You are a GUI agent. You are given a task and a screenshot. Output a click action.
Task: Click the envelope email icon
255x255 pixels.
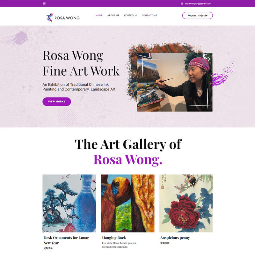pyautogui.click(x=182, y=4)
